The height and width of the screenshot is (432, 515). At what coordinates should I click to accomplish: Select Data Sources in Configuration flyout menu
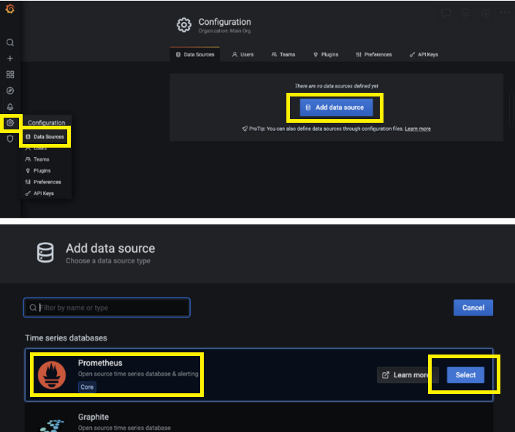click(45, 137)
